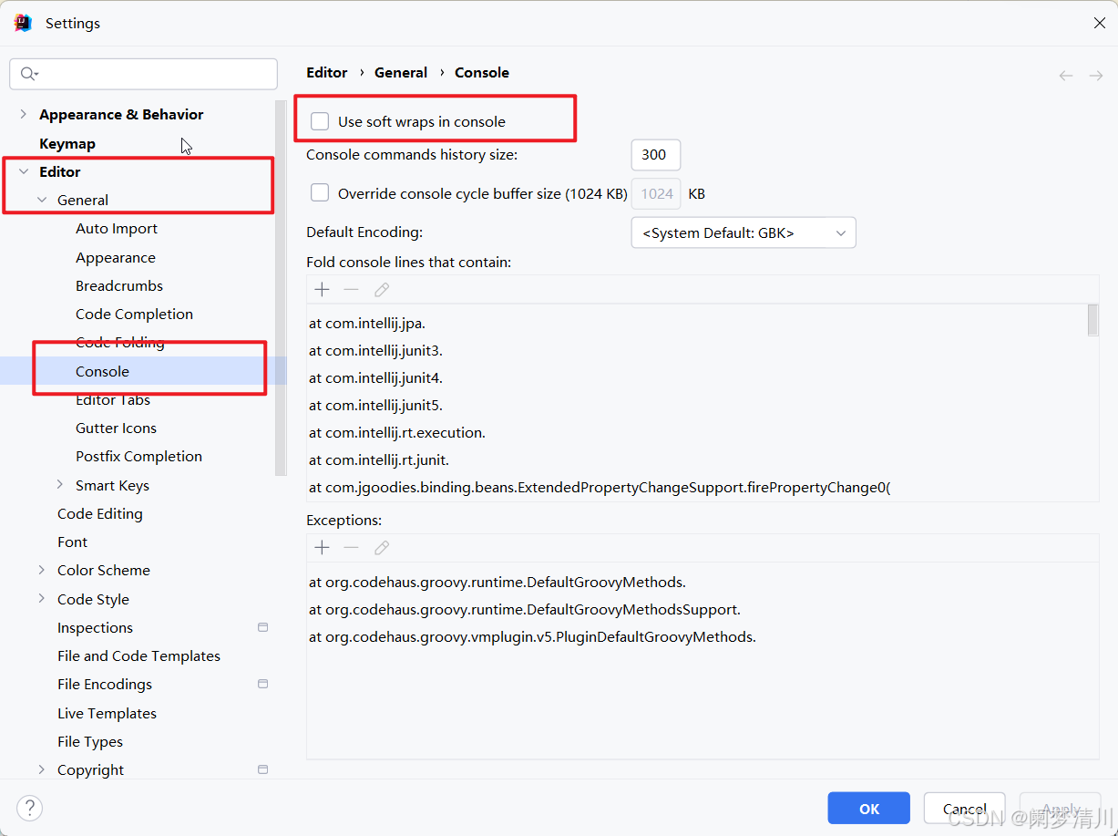The height and width of the screenshot is (836, 1118).
Task: Toggle Override console cycle buffer size checkbox
Action: (x=320, y=192)
